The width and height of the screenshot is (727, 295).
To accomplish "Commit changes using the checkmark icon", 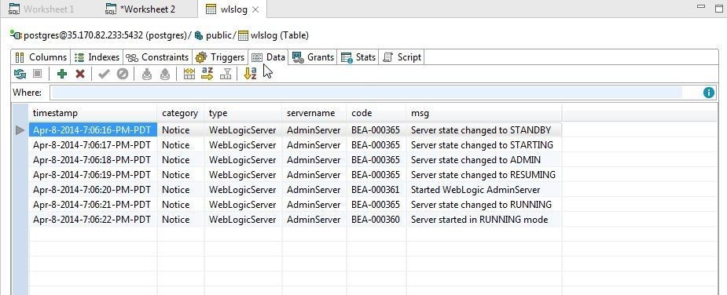I will coord(104,74).
